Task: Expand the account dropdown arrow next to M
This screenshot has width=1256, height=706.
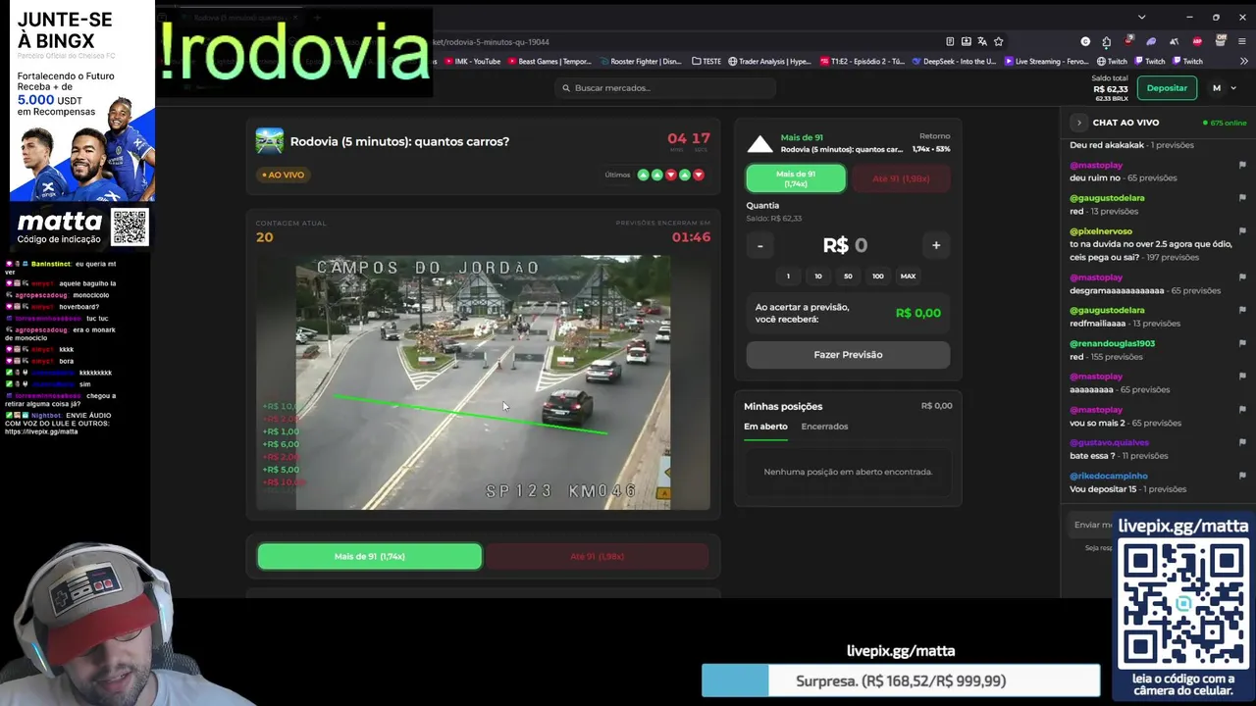Action: click(1233, 88)
